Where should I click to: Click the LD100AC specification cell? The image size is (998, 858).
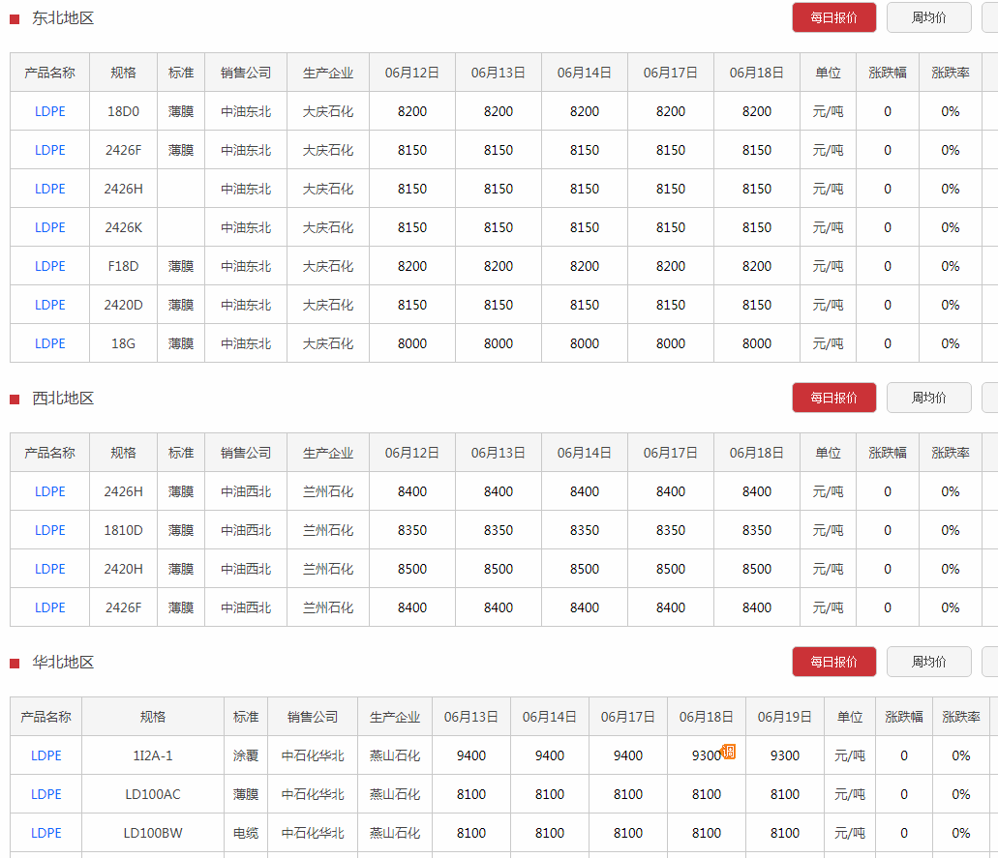tap(153, 794)
